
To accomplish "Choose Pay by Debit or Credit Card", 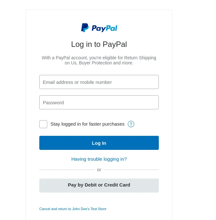I will point(99,186).
